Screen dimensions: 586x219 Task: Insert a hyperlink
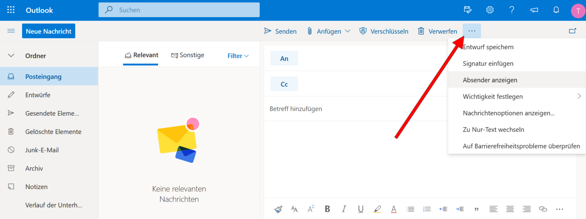click(543, 209)
